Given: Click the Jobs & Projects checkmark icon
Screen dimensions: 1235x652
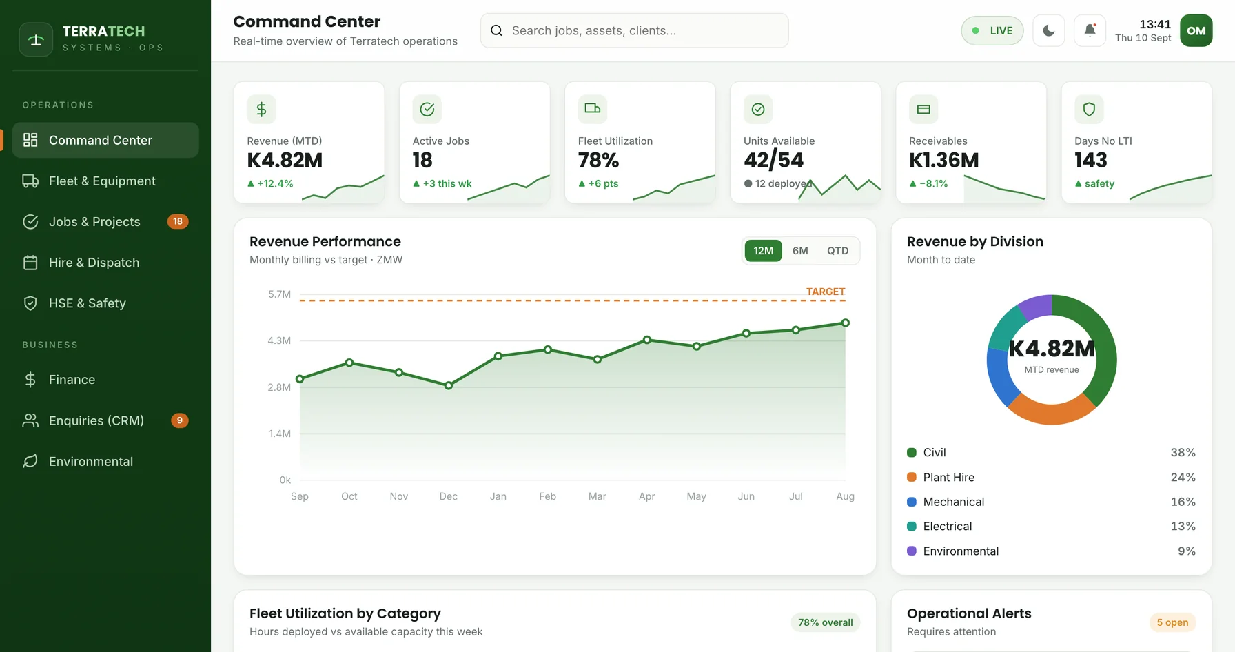Looking at the screenshot, I should [x=30, y=221].
